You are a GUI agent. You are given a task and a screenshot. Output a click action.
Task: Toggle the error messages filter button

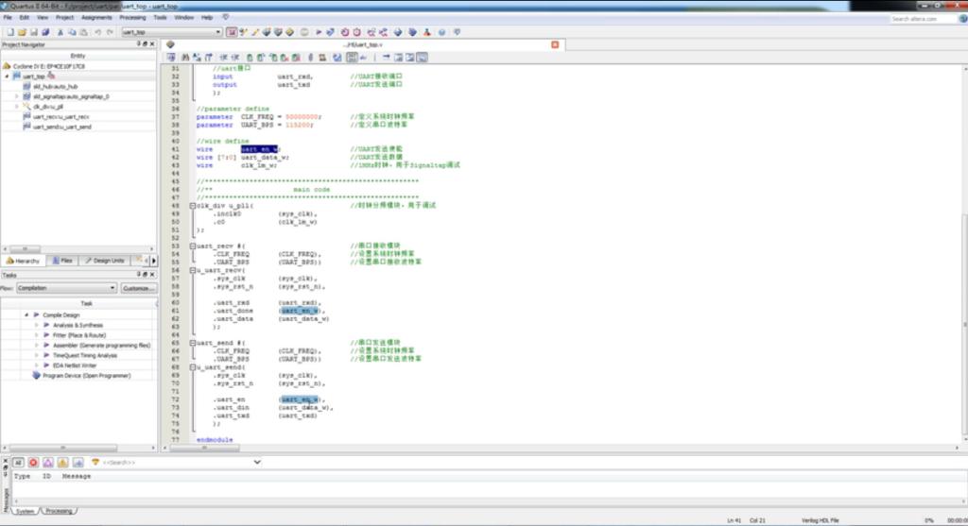click(x=34, y=463)
